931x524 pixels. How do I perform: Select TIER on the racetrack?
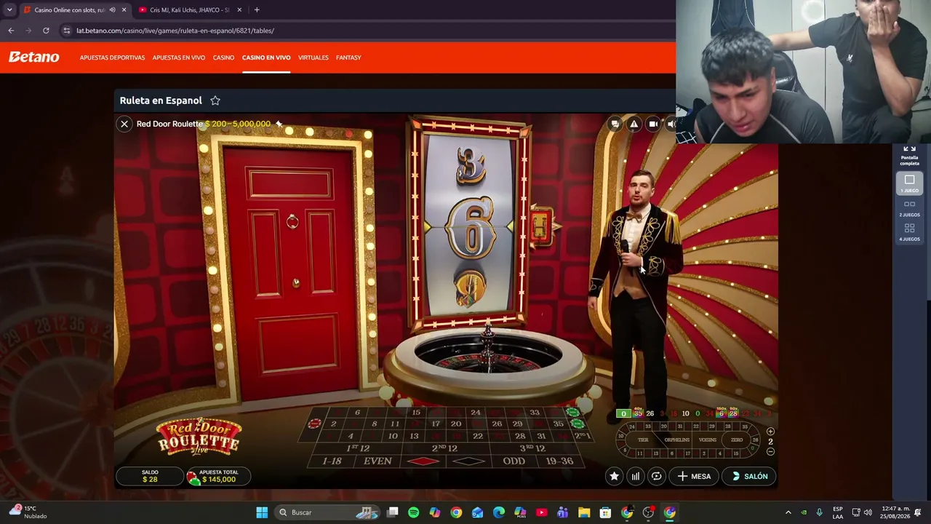(x=643, y=440)
